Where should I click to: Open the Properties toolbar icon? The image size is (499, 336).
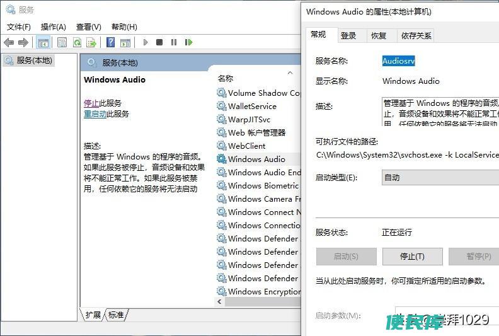(62, 42)
